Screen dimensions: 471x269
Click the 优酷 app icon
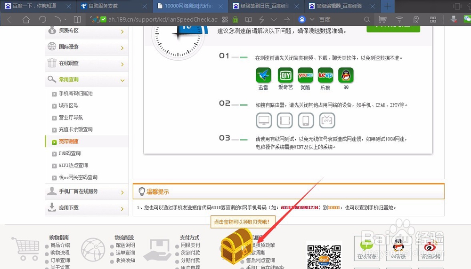306,75
